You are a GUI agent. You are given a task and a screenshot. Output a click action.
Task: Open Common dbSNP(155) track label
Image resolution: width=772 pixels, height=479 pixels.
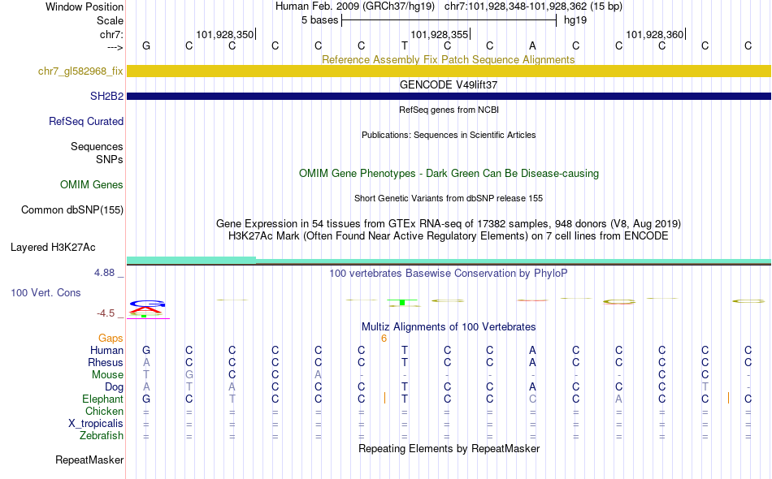tap(72, 210)
